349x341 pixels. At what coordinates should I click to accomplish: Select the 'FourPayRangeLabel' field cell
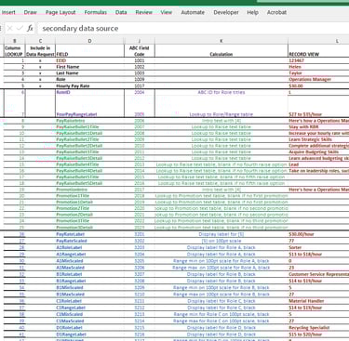89,107
